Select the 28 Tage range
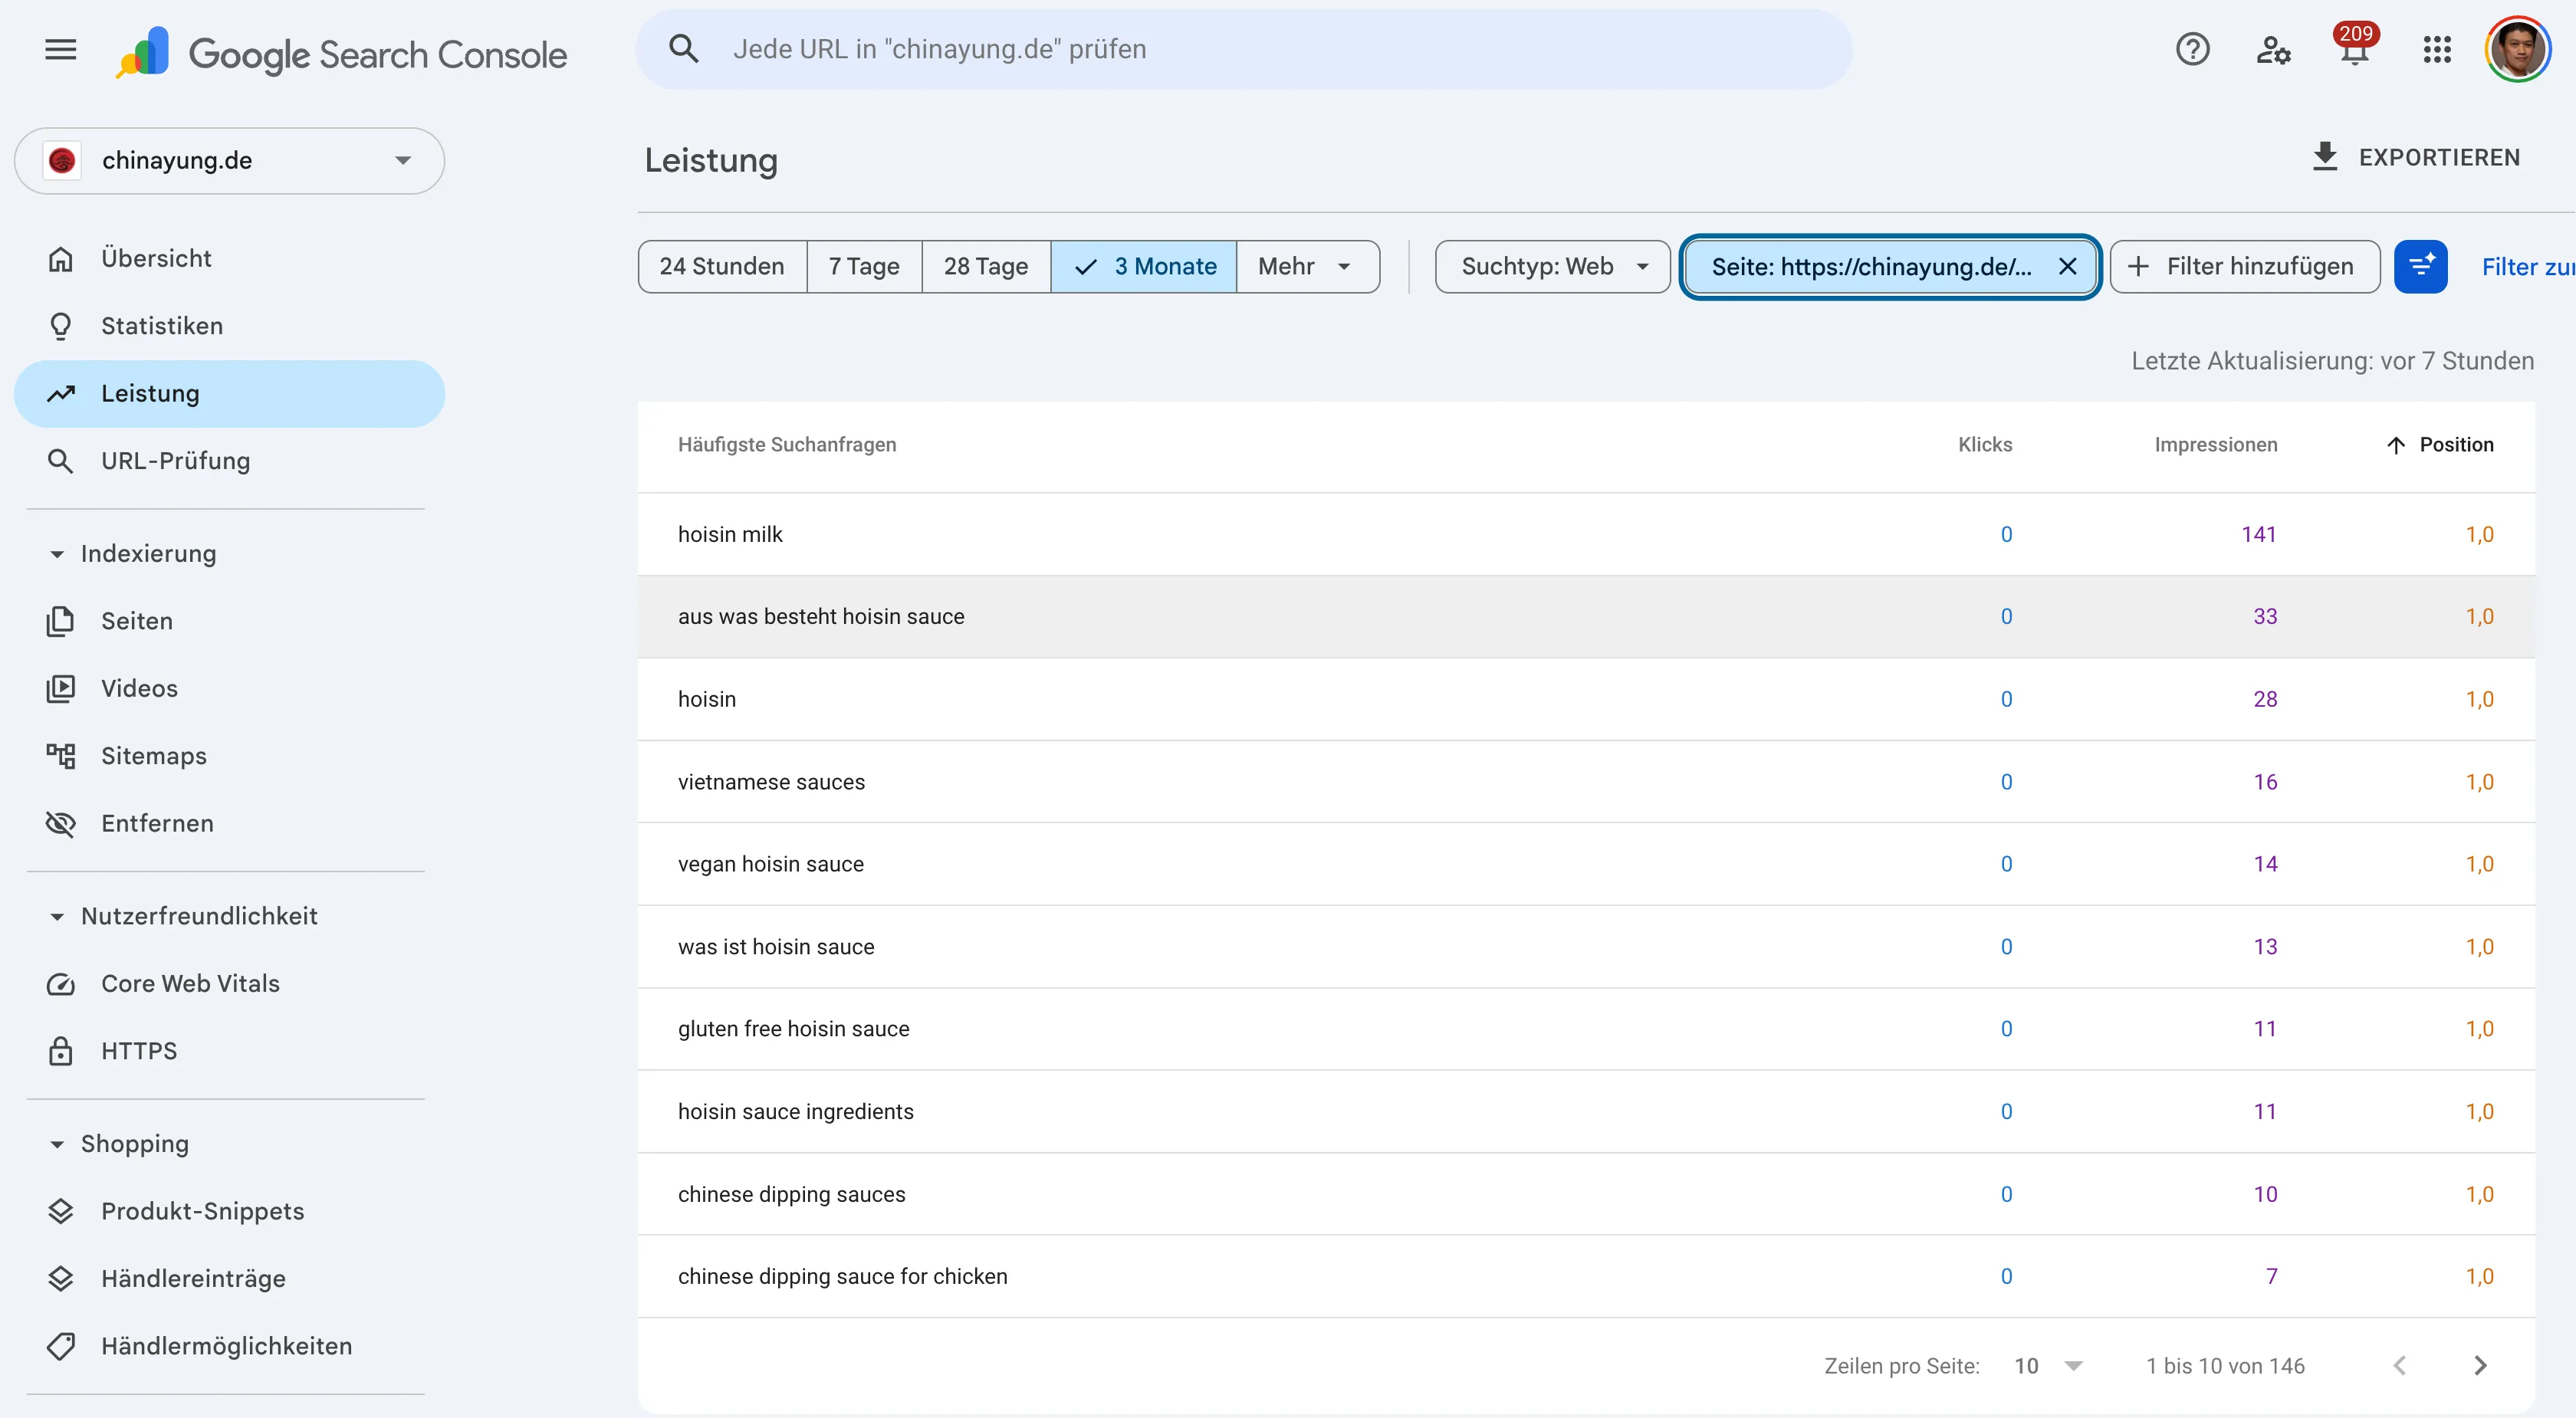 (x=986, y=267)
